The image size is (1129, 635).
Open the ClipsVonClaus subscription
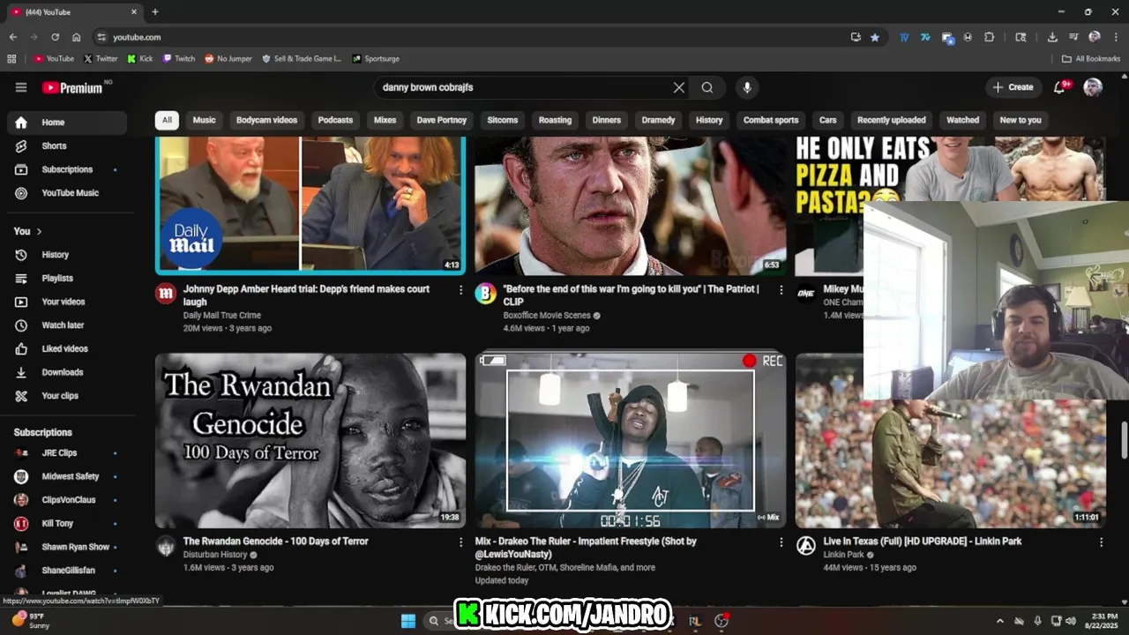(x=67, y=500)
